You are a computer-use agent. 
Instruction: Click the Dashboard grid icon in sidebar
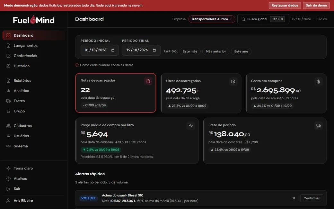[9, 35]
